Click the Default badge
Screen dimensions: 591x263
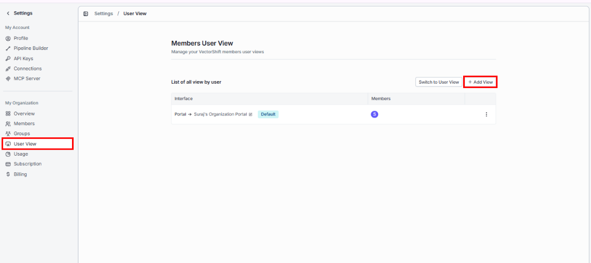point(268,114)
